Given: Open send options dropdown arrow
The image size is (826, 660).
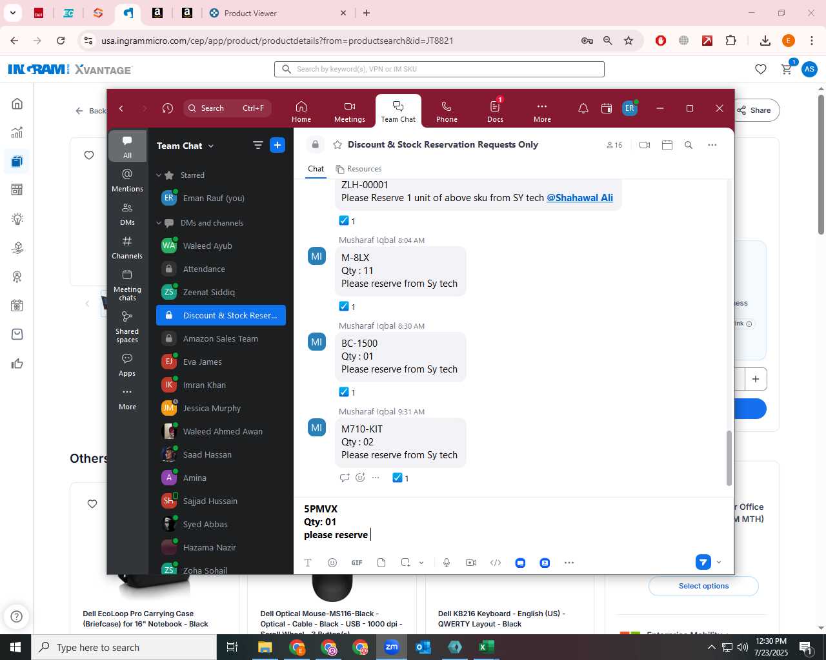Looking at the screenshot, I should pos(719,562).
